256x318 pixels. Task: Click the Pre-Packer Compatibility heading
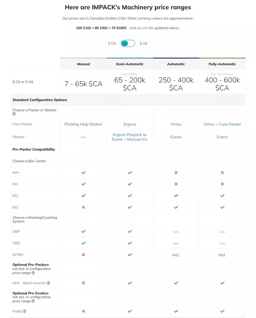34,149
